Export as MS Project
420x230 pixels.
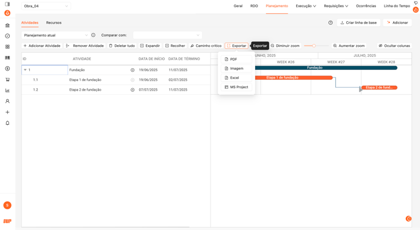tap(236, 87)
